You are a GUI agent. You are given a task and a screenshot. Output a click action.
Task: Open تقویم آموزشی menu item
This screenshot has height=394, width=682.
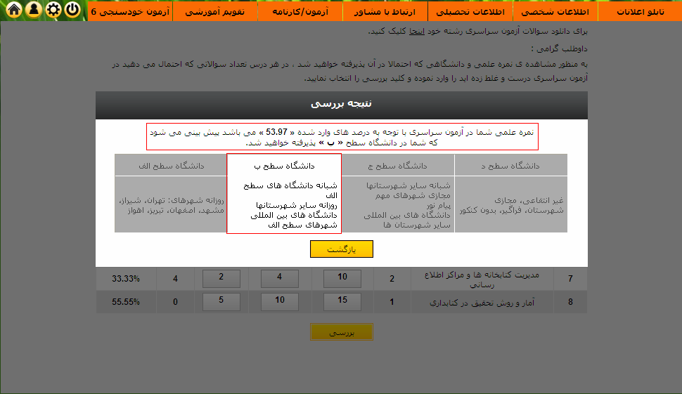click(x=215, y=11)
